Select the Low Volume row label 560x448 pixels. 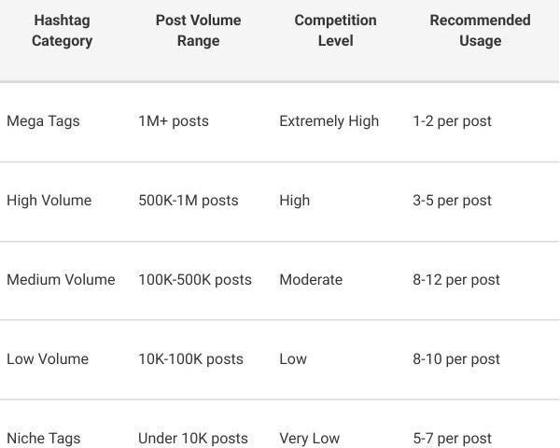coord(48,359)
